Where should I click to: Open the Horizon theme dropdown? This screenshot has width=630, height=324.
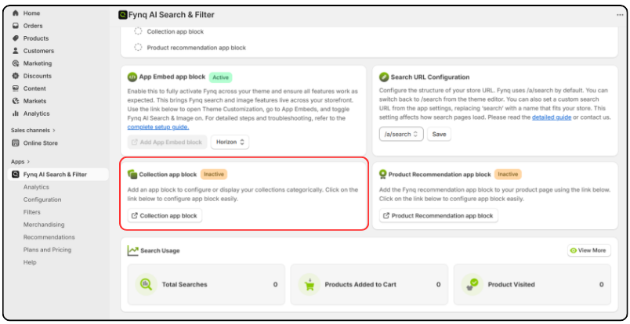tap(230, 142)
